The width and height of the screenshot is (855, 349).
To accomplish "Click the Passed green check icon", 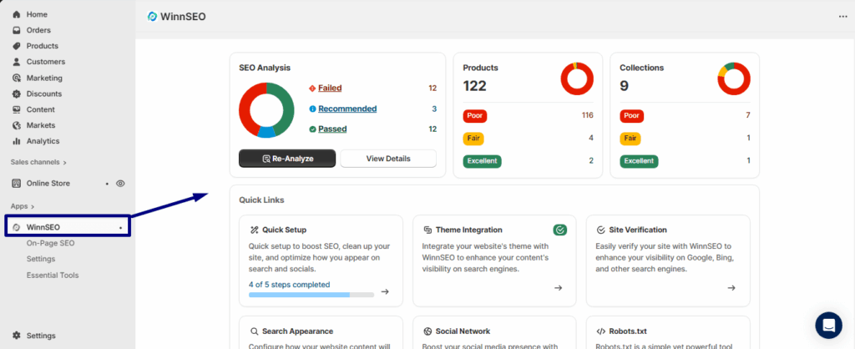I will (312, 129).
